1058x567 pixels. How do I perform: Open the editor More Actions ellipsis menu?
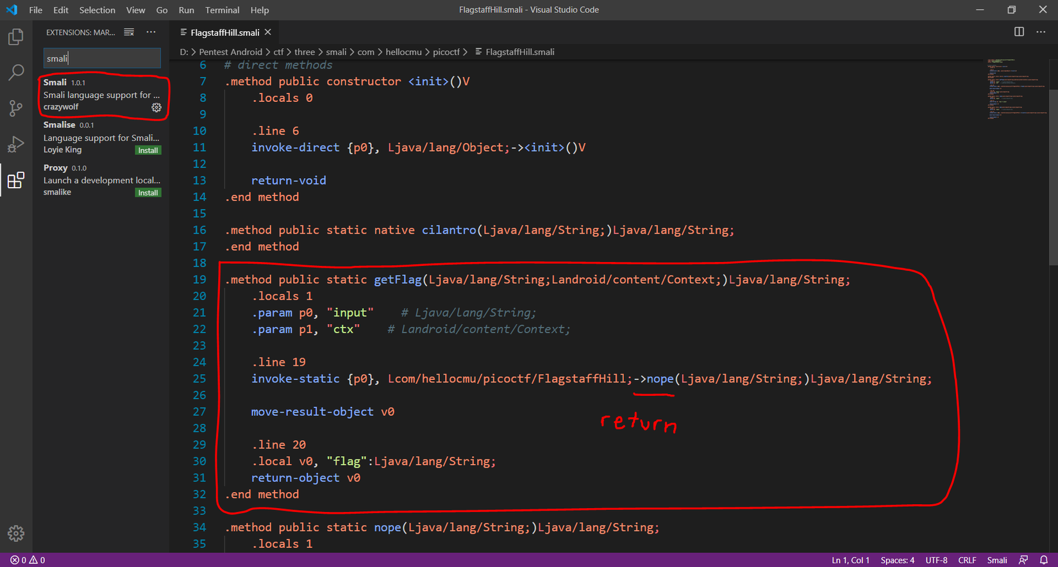pos(1041,32)
